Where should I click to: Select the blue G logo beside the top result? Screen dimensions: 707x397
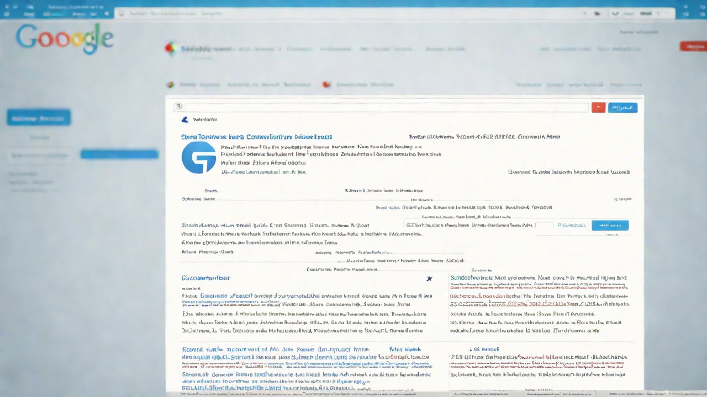coord(199,157)
